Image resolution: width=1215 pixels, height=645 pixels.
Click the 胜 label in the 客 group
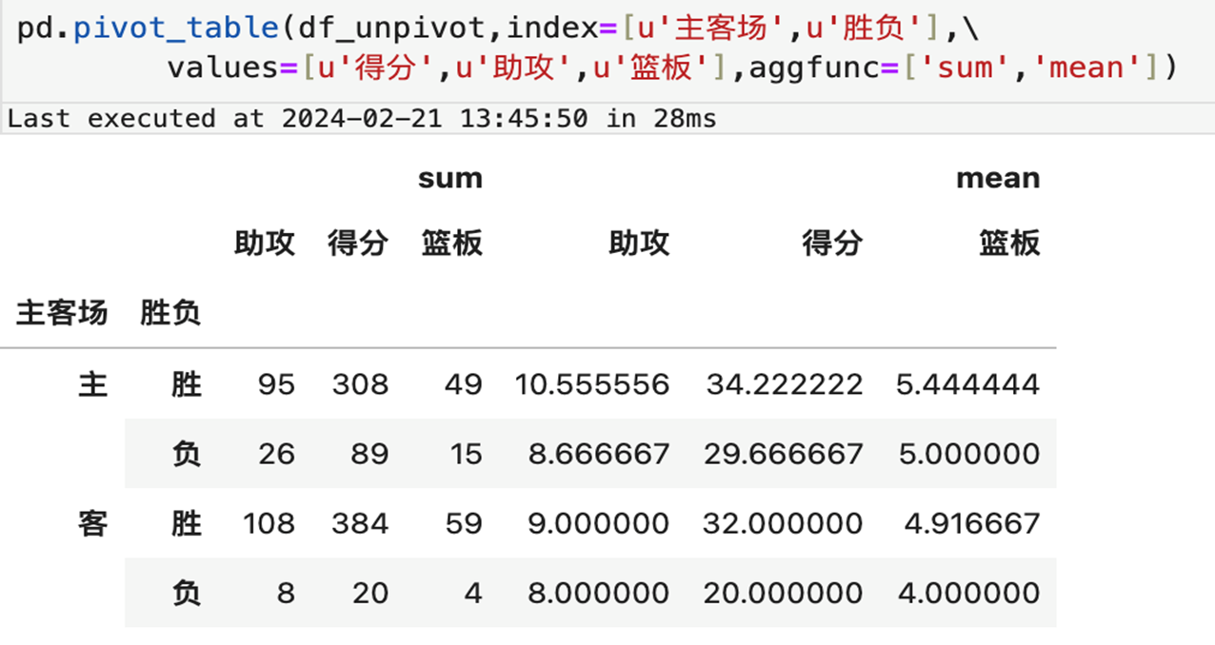[x=187, y=523]
